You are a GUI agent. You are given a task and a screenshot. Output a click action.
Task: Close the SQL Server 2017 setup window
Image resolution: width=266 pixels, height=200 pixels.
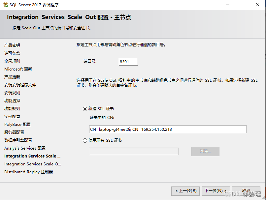click(x=257, y=5)
